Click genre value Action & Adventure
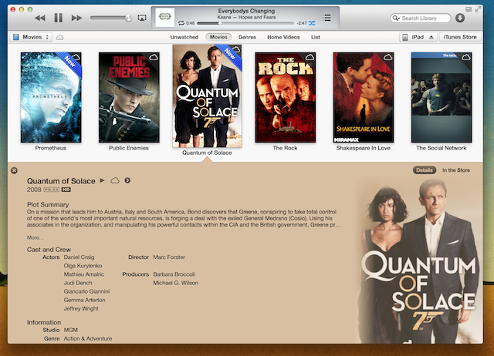This screenshot has height=356, width=494. point(88,339)
